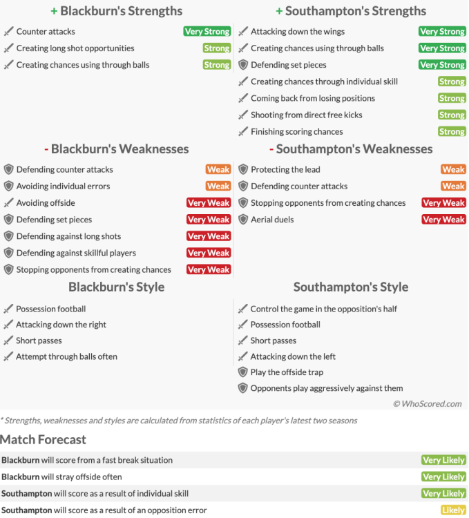This screenshot has height=518, width=469.
Task: Click the Strong badge for Creating long shot opportunities
Action: pyautogui.click(x=216, y=48)
